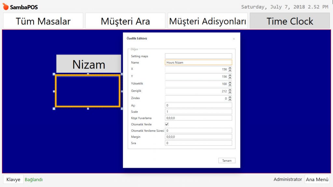Click the Nizam widget button
Screen dimensions: 333x187
pos(88,64)
